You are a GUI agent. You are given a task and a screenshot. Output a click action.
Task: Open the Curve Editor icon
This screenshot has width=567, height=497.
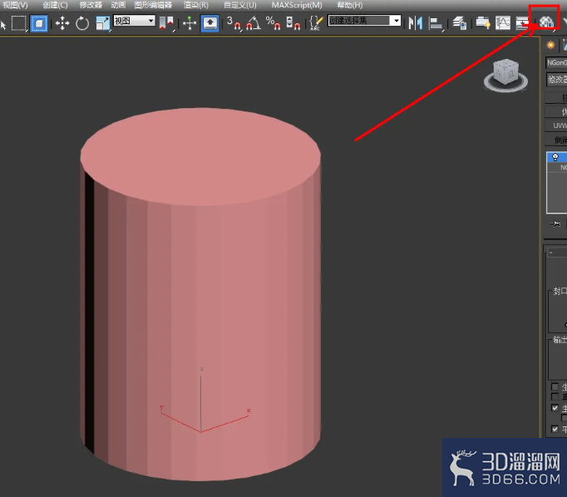click(x=503, y=23)
